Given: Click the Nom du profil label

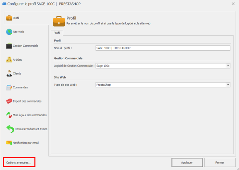Looking at the screenshot, I should click(x=63, y=48).
